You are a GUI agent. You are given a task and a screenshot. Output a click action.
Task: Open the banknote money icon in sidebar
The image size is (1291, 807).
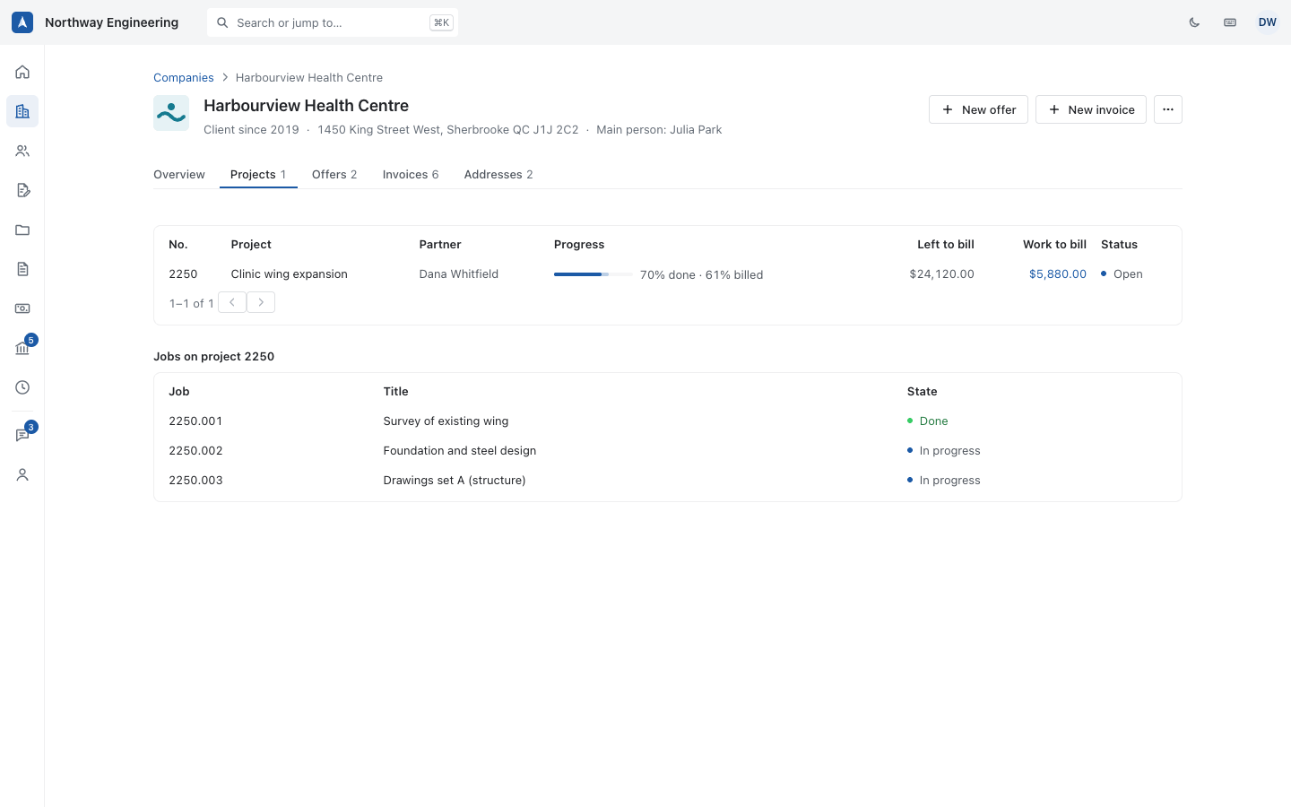tap(22, 308)
